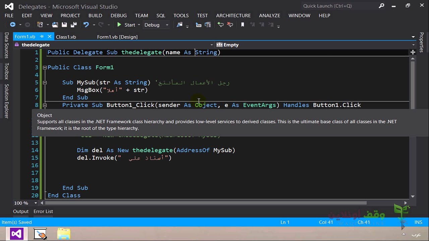This screenshot has width=429, height=241.
Task: Switch to the Class1.vb tab
Action: (x=66, y=37)
